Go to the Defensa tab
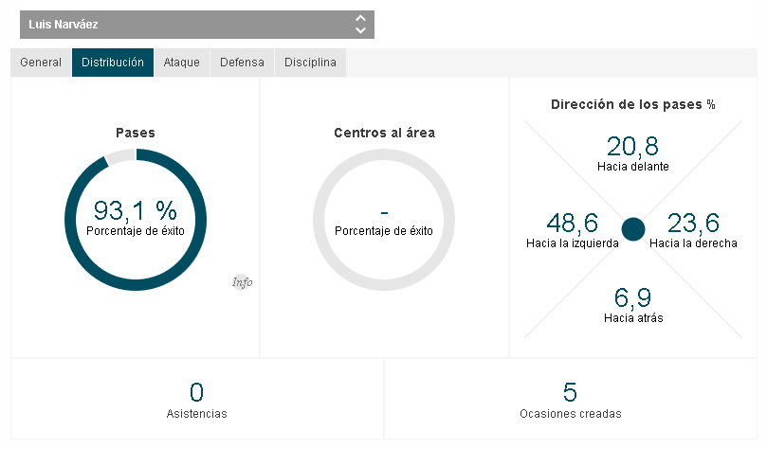767x449 pixels. point(242,63)
